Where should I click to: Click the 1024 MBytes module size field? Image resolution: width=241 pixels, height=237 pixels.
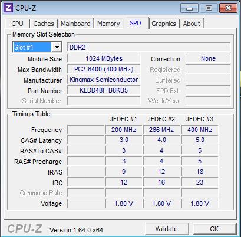click(x=104, y=58)
